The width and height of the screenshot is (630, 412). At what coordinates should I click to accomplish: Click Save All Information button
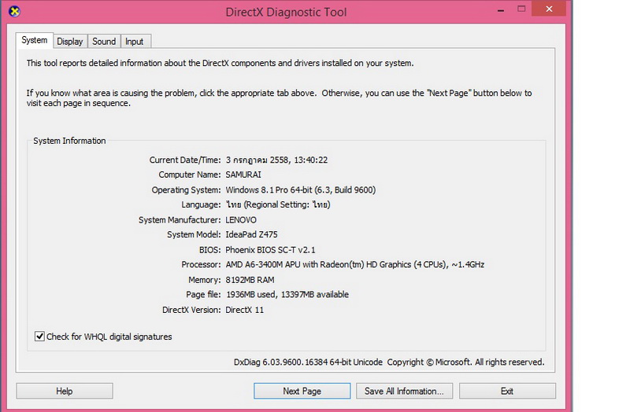pos(404,391)
